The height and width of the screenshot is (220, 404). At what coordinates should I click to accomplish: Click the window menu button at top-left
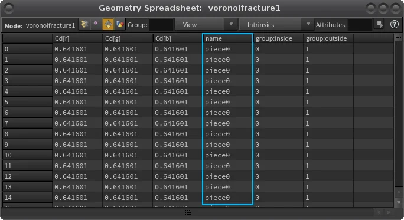click(x=9, y=8)
